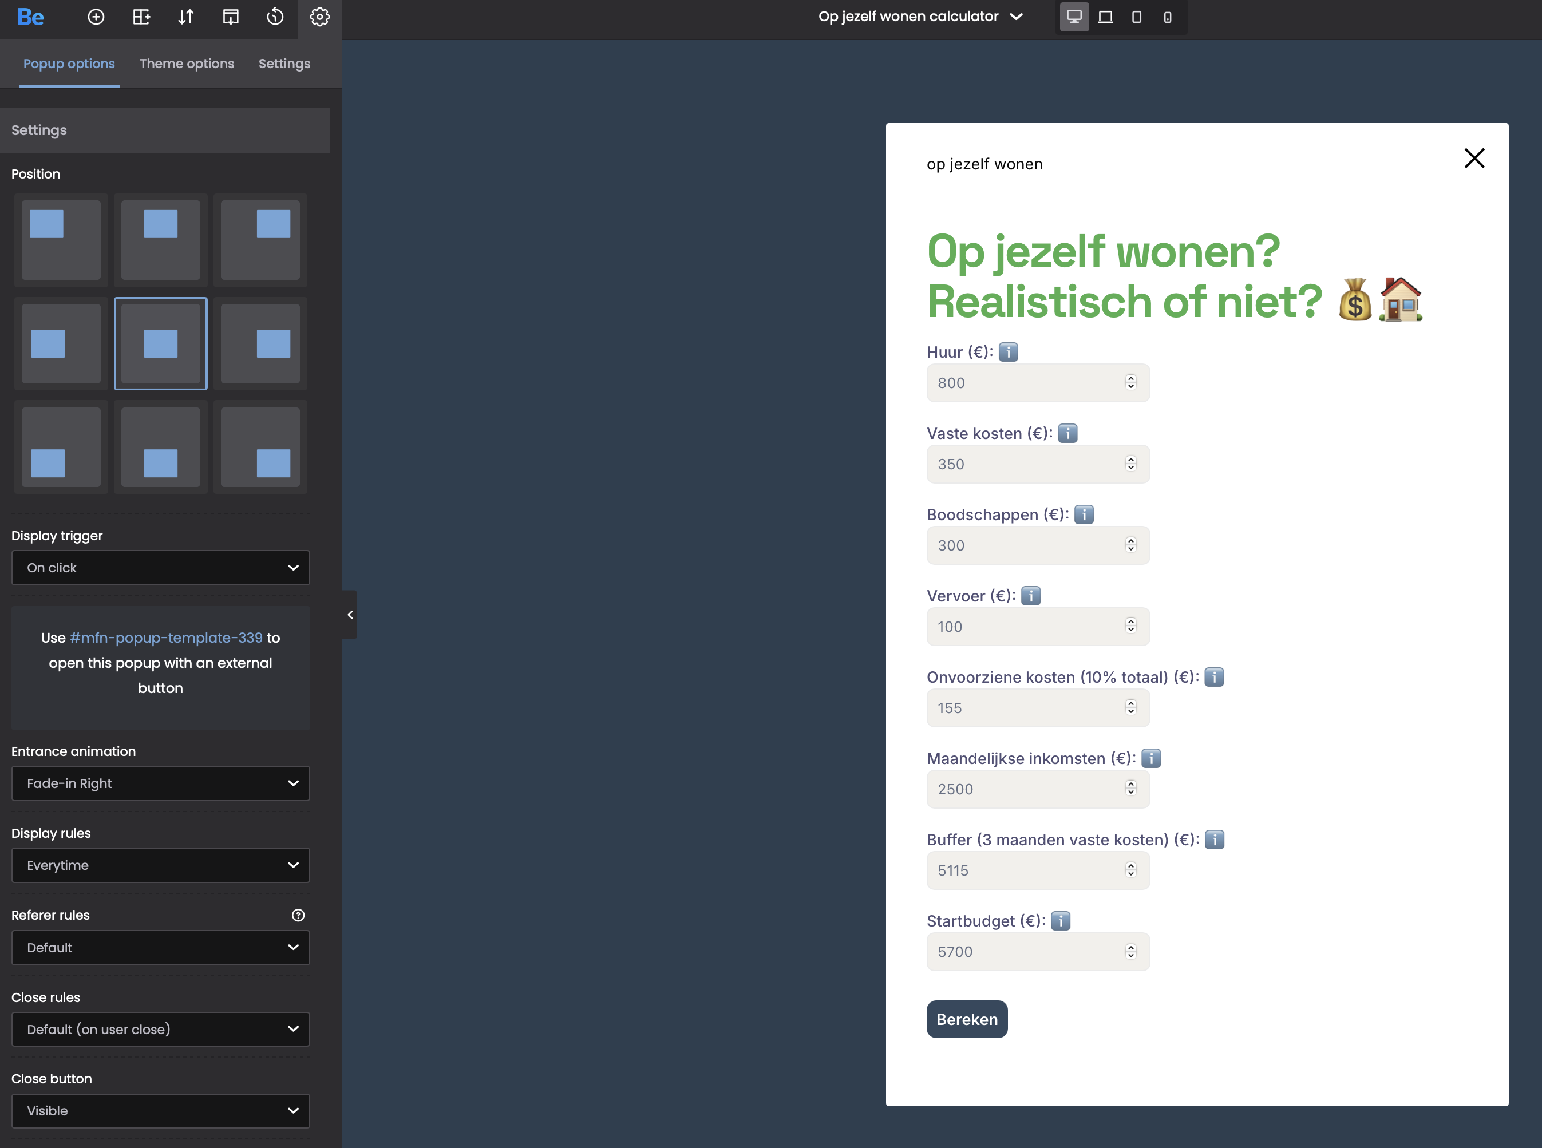
Task: Select bottom-left popup position
Action: 61,448
